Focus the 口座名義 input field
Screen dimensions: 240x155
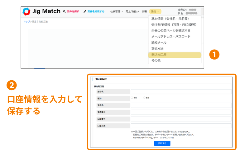pyautogui.click(x=181, y=126)
